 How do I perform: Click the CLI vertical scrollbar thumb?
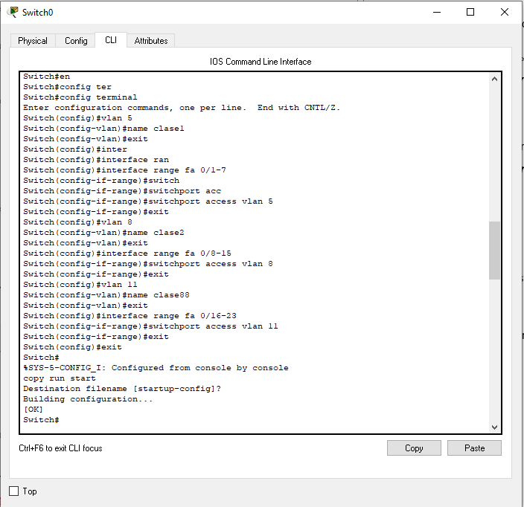[x=495, y=250]
